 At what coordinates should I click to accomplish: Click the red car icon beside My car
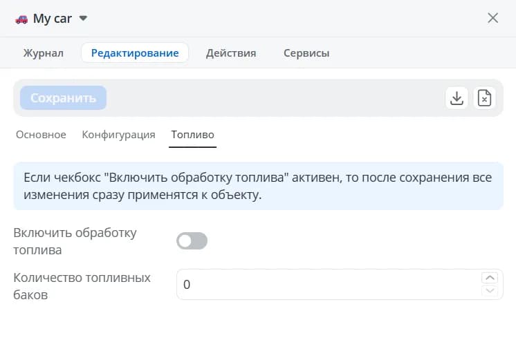[x=21, y=19]
